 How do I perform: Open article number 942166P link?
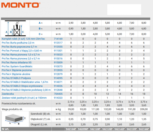[144, 129]
